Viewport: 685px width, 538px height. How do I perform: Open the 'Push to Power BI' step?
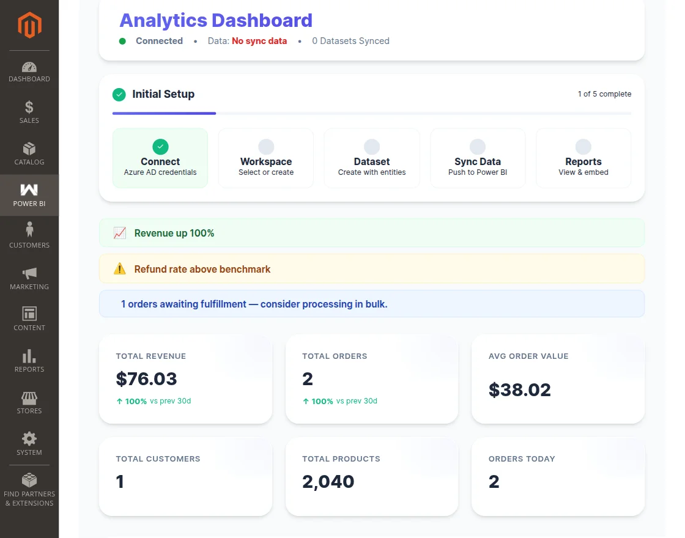[478, 158]
